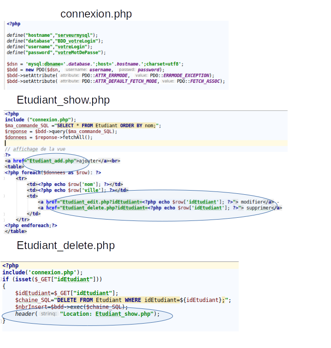Click the "connexion.php" title heading
331x348 pixels.
click(96, 14)
